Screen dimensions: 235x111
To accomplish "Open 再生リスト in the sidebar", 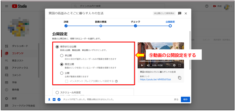I will (20, 61).
